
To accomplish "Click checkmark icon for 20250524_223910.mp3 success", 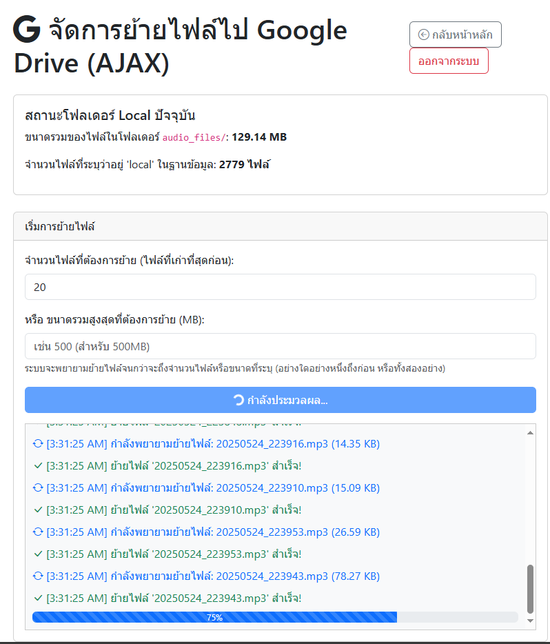I will click(38, 510).
